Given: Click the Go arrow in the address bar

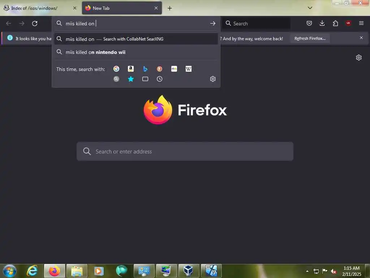Looking at the screenshot, I should (212, 24).
